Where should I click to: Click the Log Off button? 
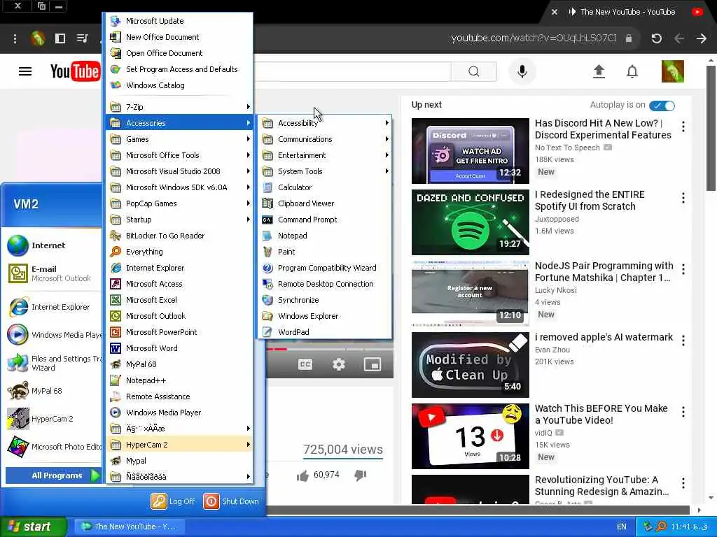(174, 501)
